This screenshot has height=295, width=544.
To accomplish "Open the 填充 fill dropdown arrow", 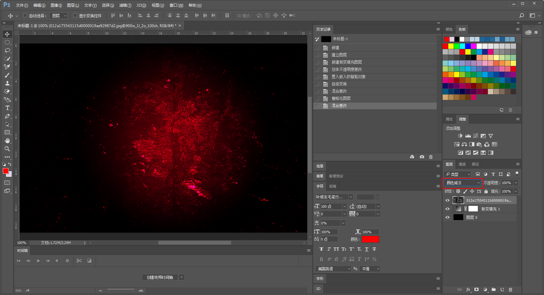I will 516,191.
